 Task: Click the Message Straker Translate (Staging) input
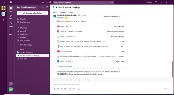click(x=112, y=84)
